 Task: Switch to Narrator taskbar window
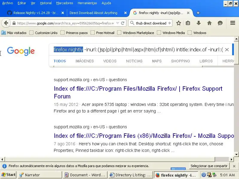point(40,175)
